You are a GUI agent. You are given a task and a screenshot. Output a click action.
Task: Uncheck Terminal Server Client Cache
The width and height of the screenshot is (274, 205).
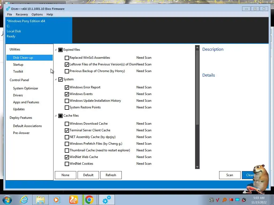coord(67,130)
